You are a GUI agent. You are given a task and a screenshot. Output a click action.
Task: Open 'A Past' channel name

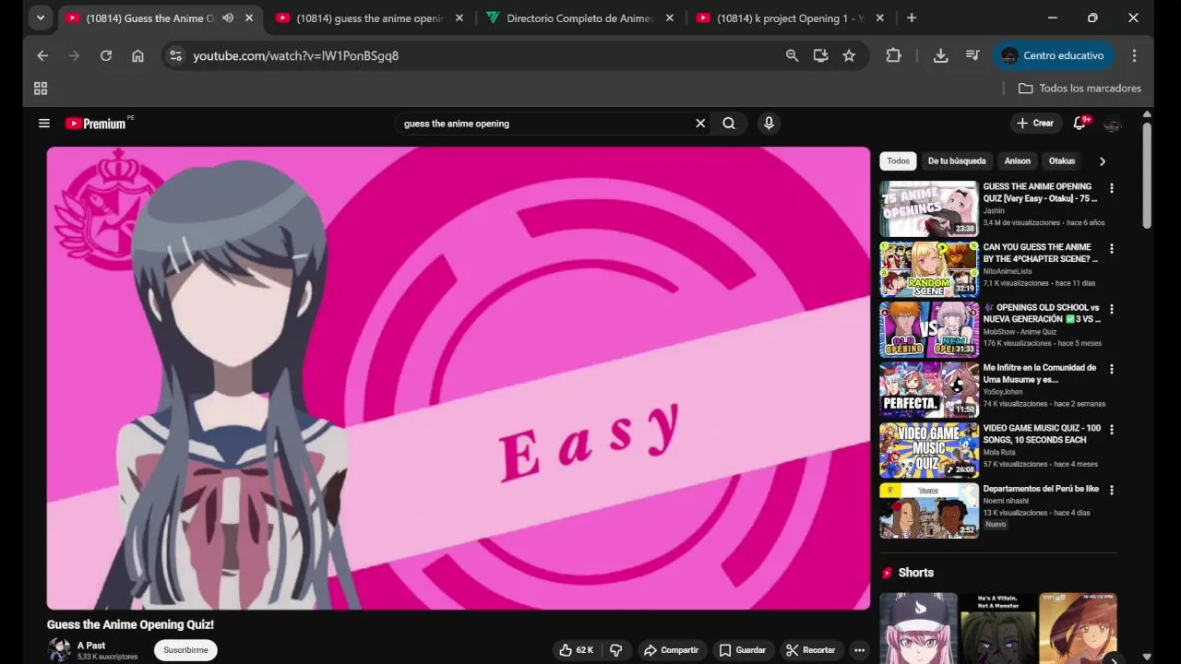pos(91,646)
